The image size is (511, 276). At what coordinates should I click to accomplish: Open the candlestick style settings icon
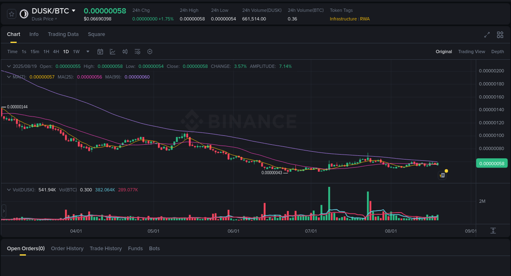coord(125,52)
